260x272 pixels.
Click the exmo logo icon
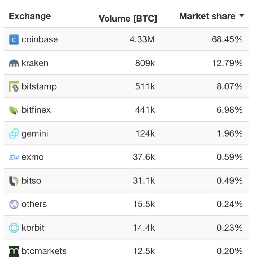click(14, 157)
